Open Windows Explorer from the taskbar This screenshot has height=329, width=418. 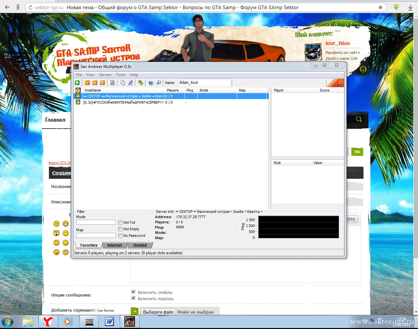pos(28,321)
